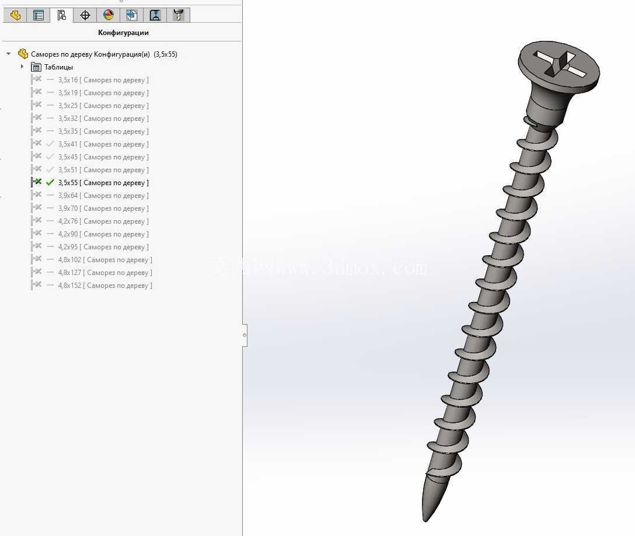Select configuration 4,8x152 [ Саморез по дереву ]
Screen dimensions: 635x536
[x=105, y=285]
